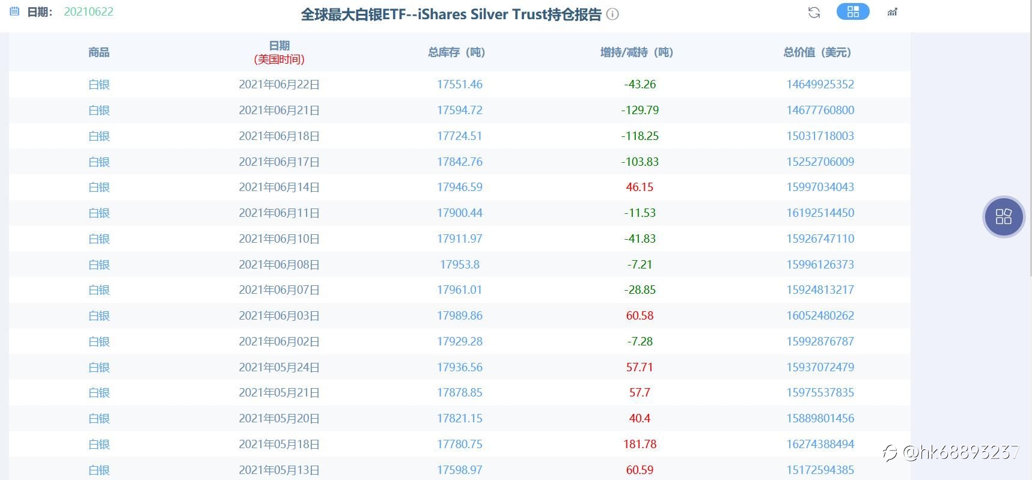Select the change value -28.85
Viewport: 1032px width, 480px height.
click(640, 290)
